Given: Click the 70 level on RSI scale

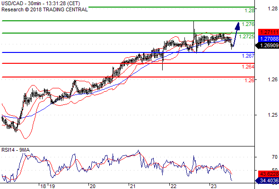Looking at the screenshot, I should (x=275, y=157).
